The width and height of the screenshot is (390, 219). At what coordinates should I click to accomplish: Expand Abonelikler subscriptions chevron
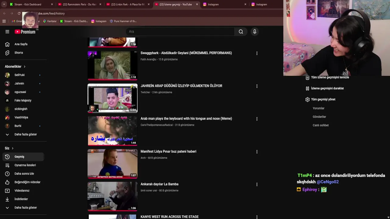coord(24,67)
